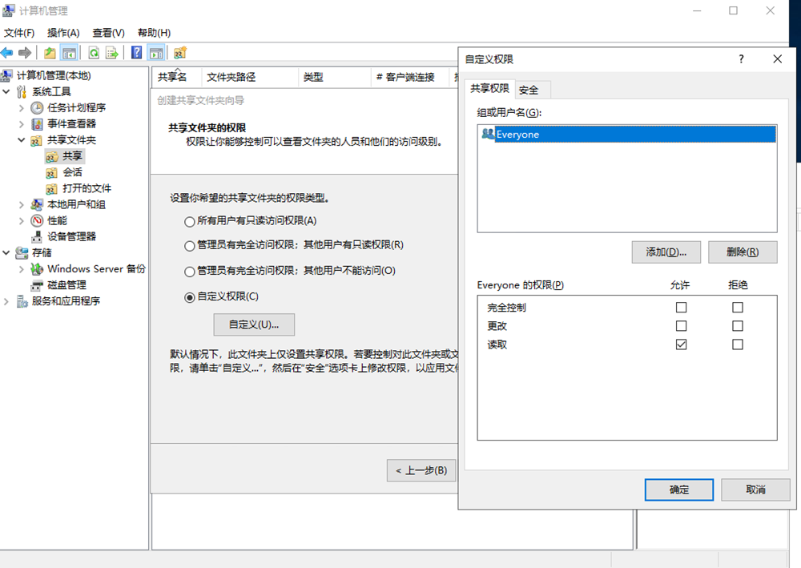The image size is (801, 568).
Task: Click the 添加(D)... button
Action: tap(666, 252)
